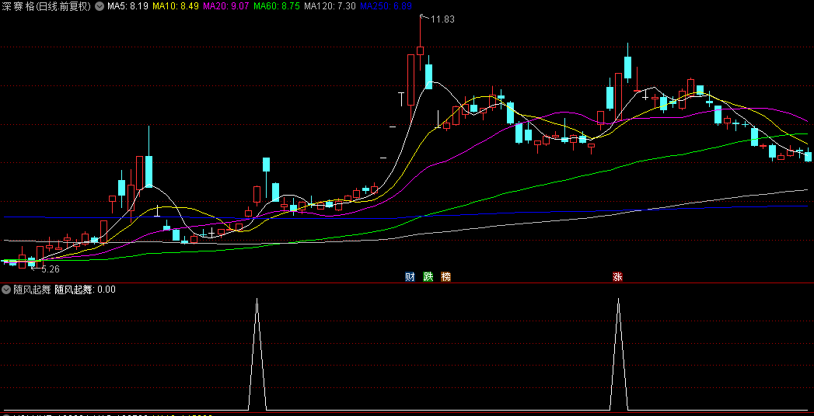Click the 随风起舞 0.00 value readout
Image resolution: width=814 pixels, height=416 pixels.
[85, 289]
